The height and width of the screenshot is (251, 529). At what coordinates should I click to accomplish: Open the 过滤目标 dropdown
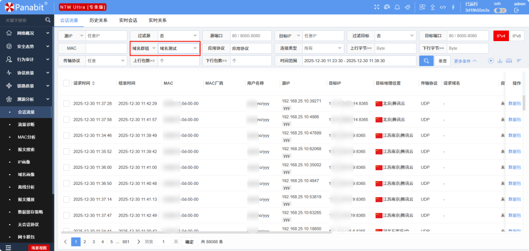coord(395,36)
